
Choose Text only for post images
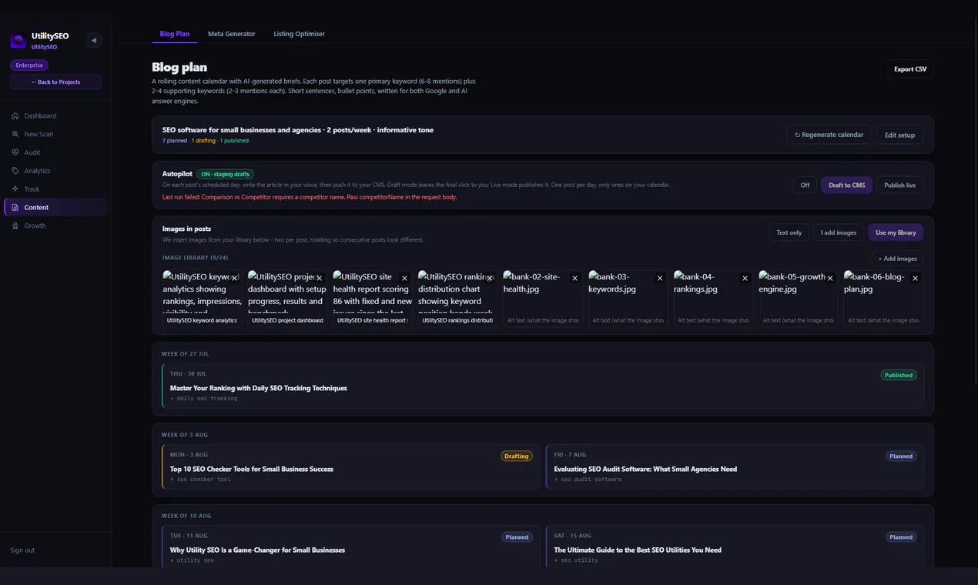[x=789, y=232]
